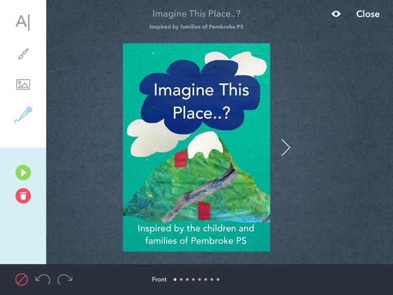Edit the 'Imagine This Place..?' cover title text
393x295 pixels.
click(x=201, y=102)
